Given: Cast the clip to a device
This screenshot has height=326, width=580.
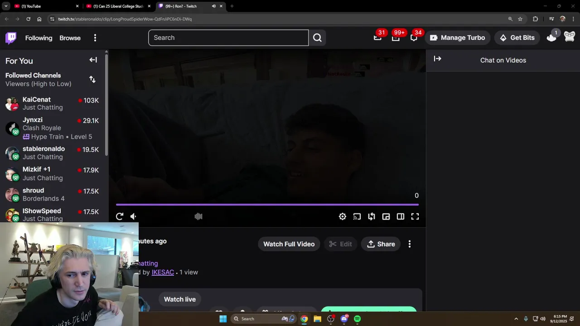Looking at the screenshot, I should click(357, 216).
